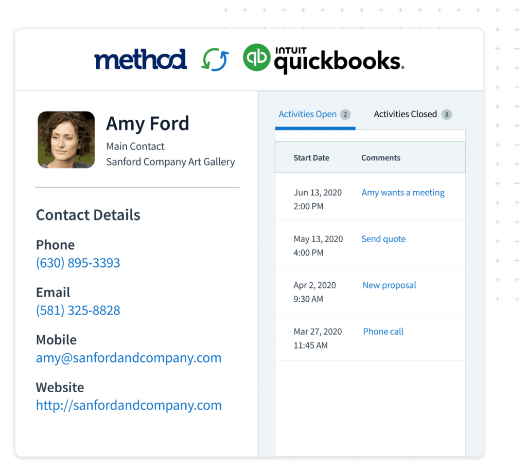Click the Activities Open count badge
The width and height of the screenshot is (527, 475).
345,115
